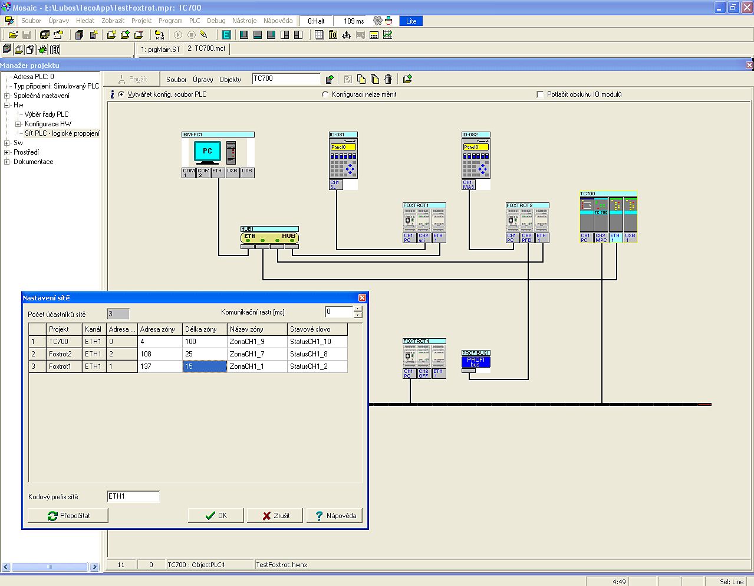The width and height of the screenshot is (754, 586).
Task: Click the trash delete icon in project manager
Action: tap(388, 79)
